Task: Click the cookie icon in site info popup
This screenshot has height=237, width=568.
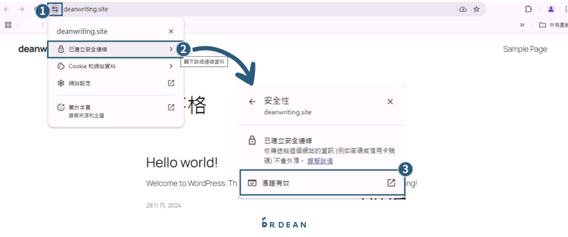Action: coord(61,66)
